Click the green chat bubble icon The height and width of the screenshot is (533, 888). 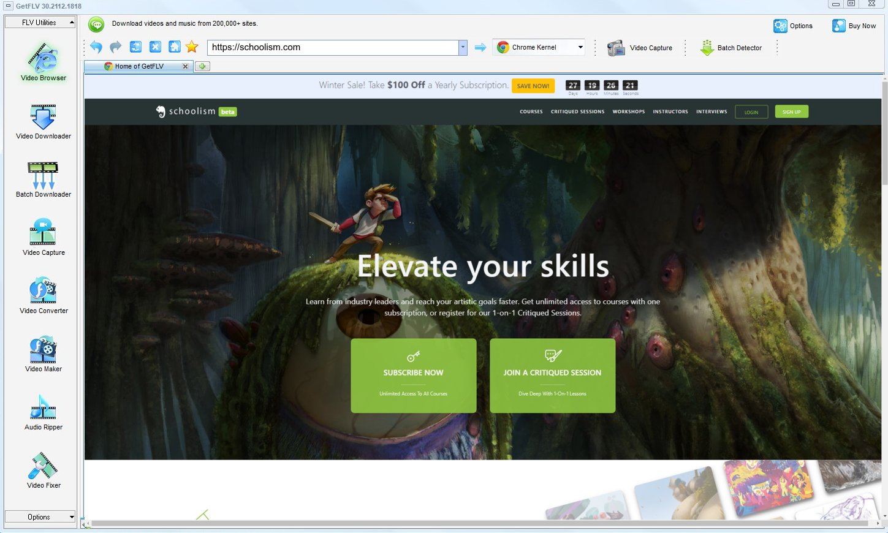[x=96, y=25]
